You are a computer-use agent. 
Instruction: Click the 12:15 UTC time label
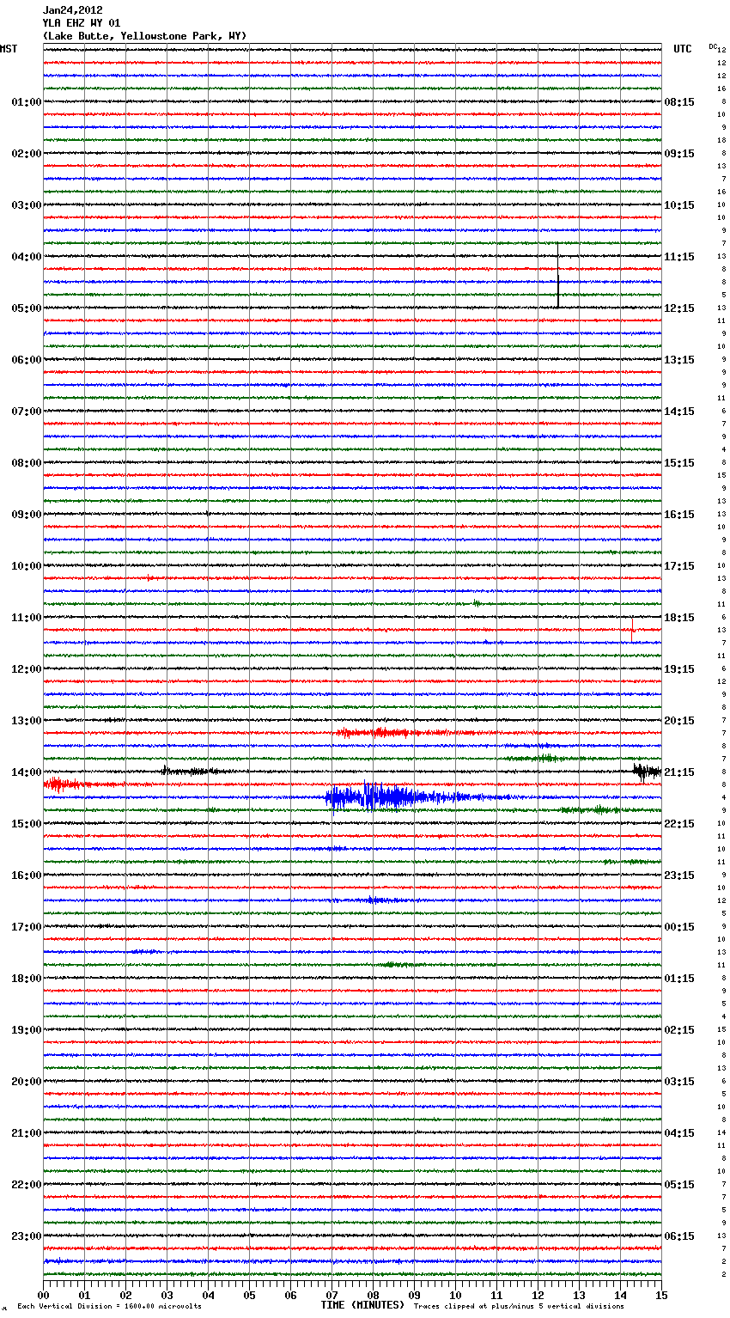coord(679,308)
